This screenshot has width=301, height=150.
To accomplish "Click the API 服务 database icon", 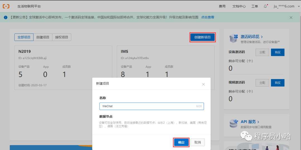I will pos(234,123).
